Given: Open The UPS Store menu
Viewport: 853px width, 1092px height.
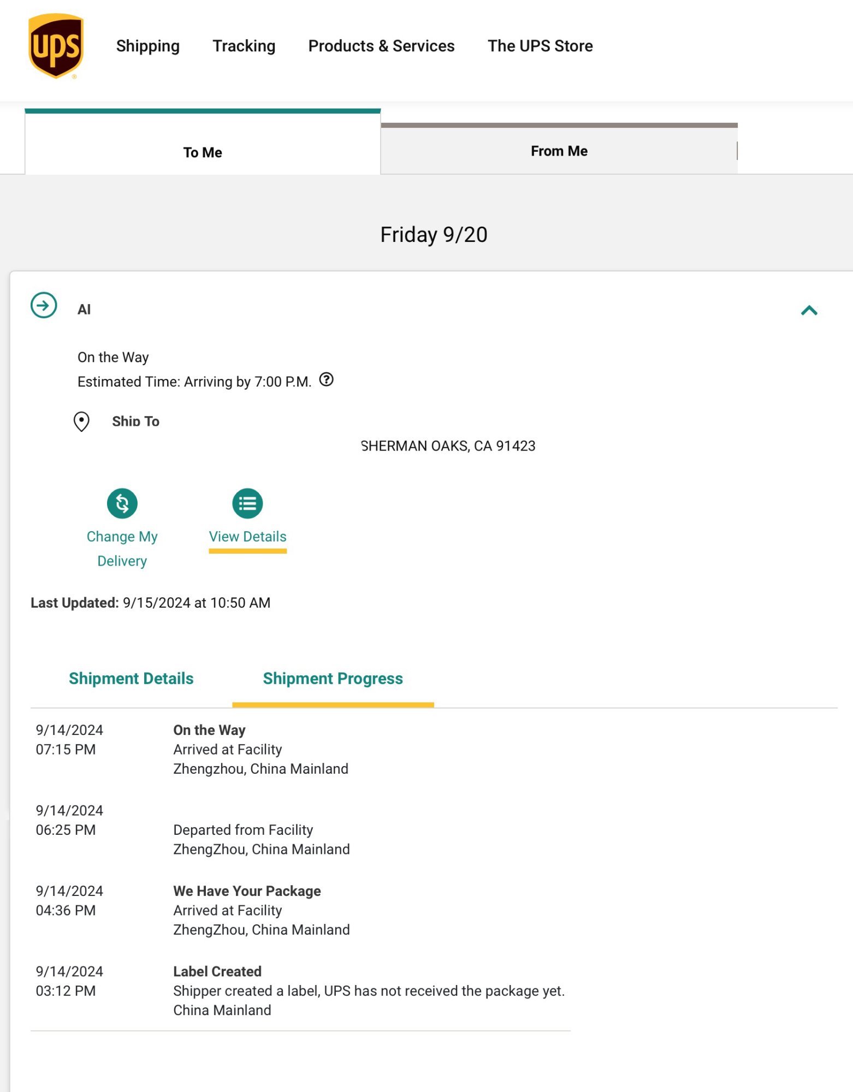Looking at the screenshot, I should (540, 46).
